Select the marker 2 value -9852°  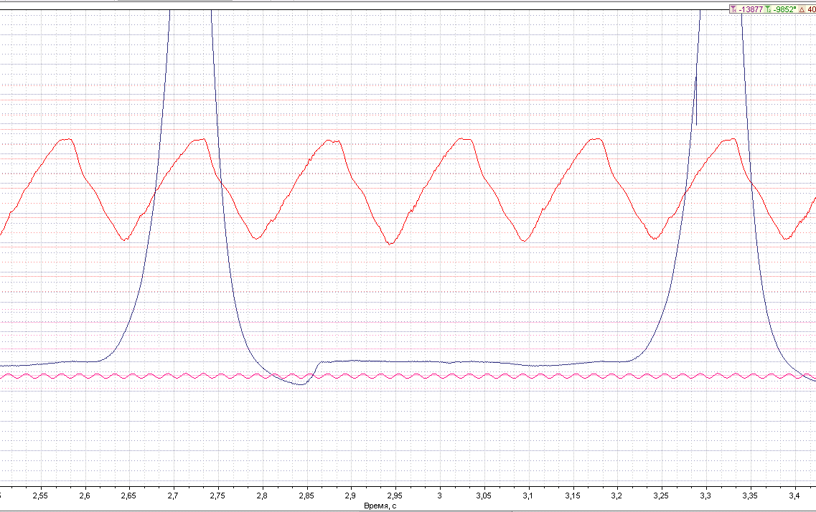(x=784, y=9)
